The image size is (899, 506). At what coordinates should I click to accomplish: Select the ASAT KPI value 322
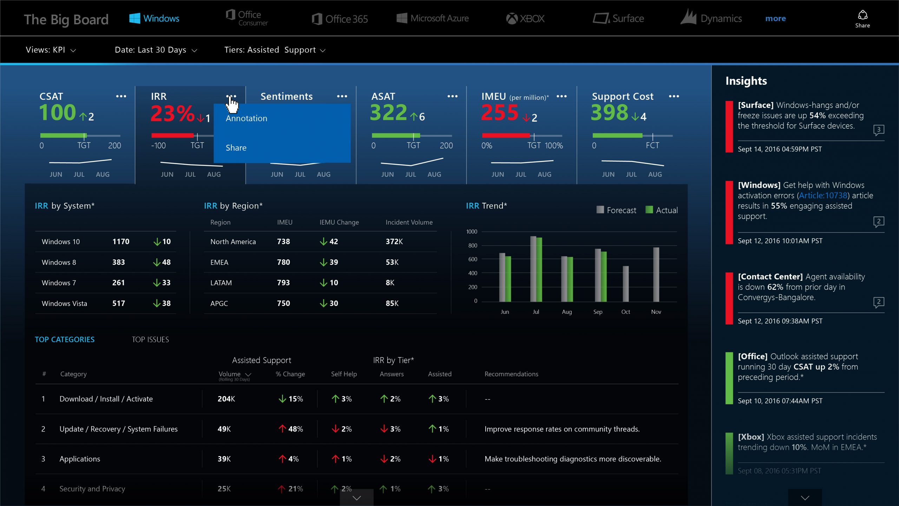[388, 112]
